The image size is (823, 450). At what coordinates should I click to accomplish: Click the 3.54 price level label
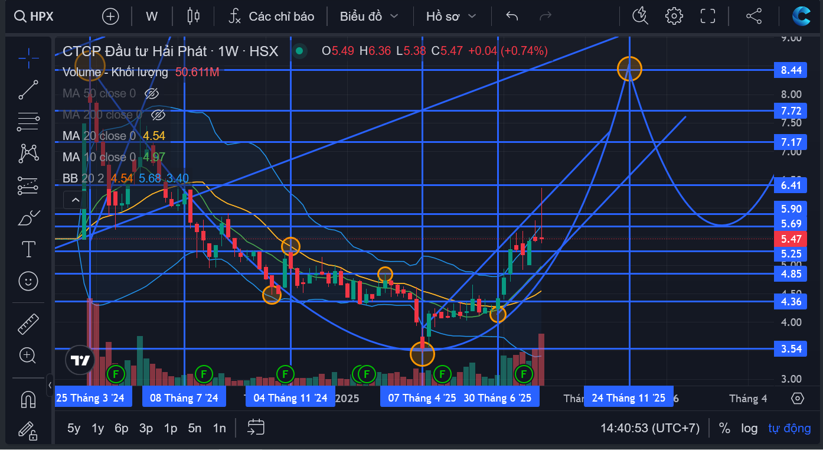click(791, 348)
